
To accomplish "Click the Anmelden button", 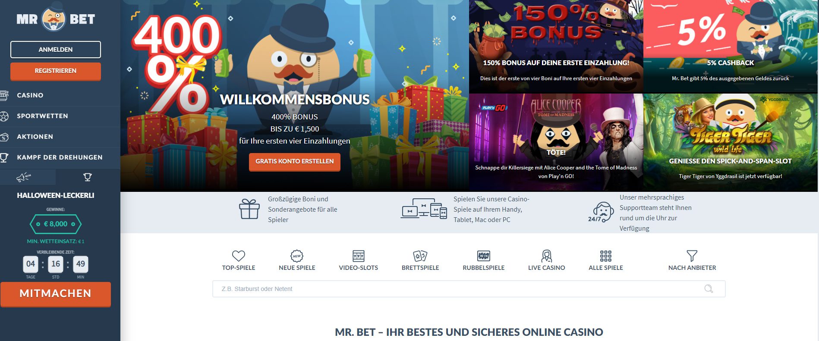I will tap(56, 50).
